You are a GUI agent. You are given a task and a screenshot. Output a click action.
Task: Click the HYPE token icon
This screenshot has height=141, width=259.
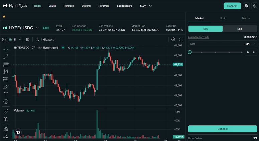(5, 28)
